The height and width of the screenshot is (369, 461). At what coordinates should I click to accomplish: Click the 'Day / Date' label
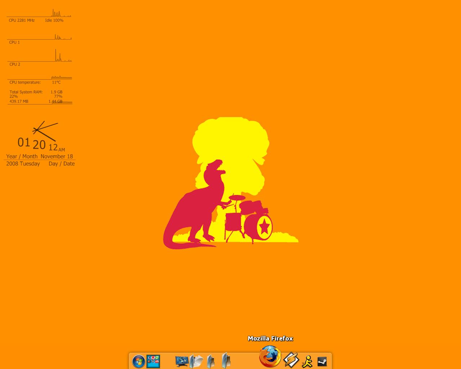(x=62, y=164)
